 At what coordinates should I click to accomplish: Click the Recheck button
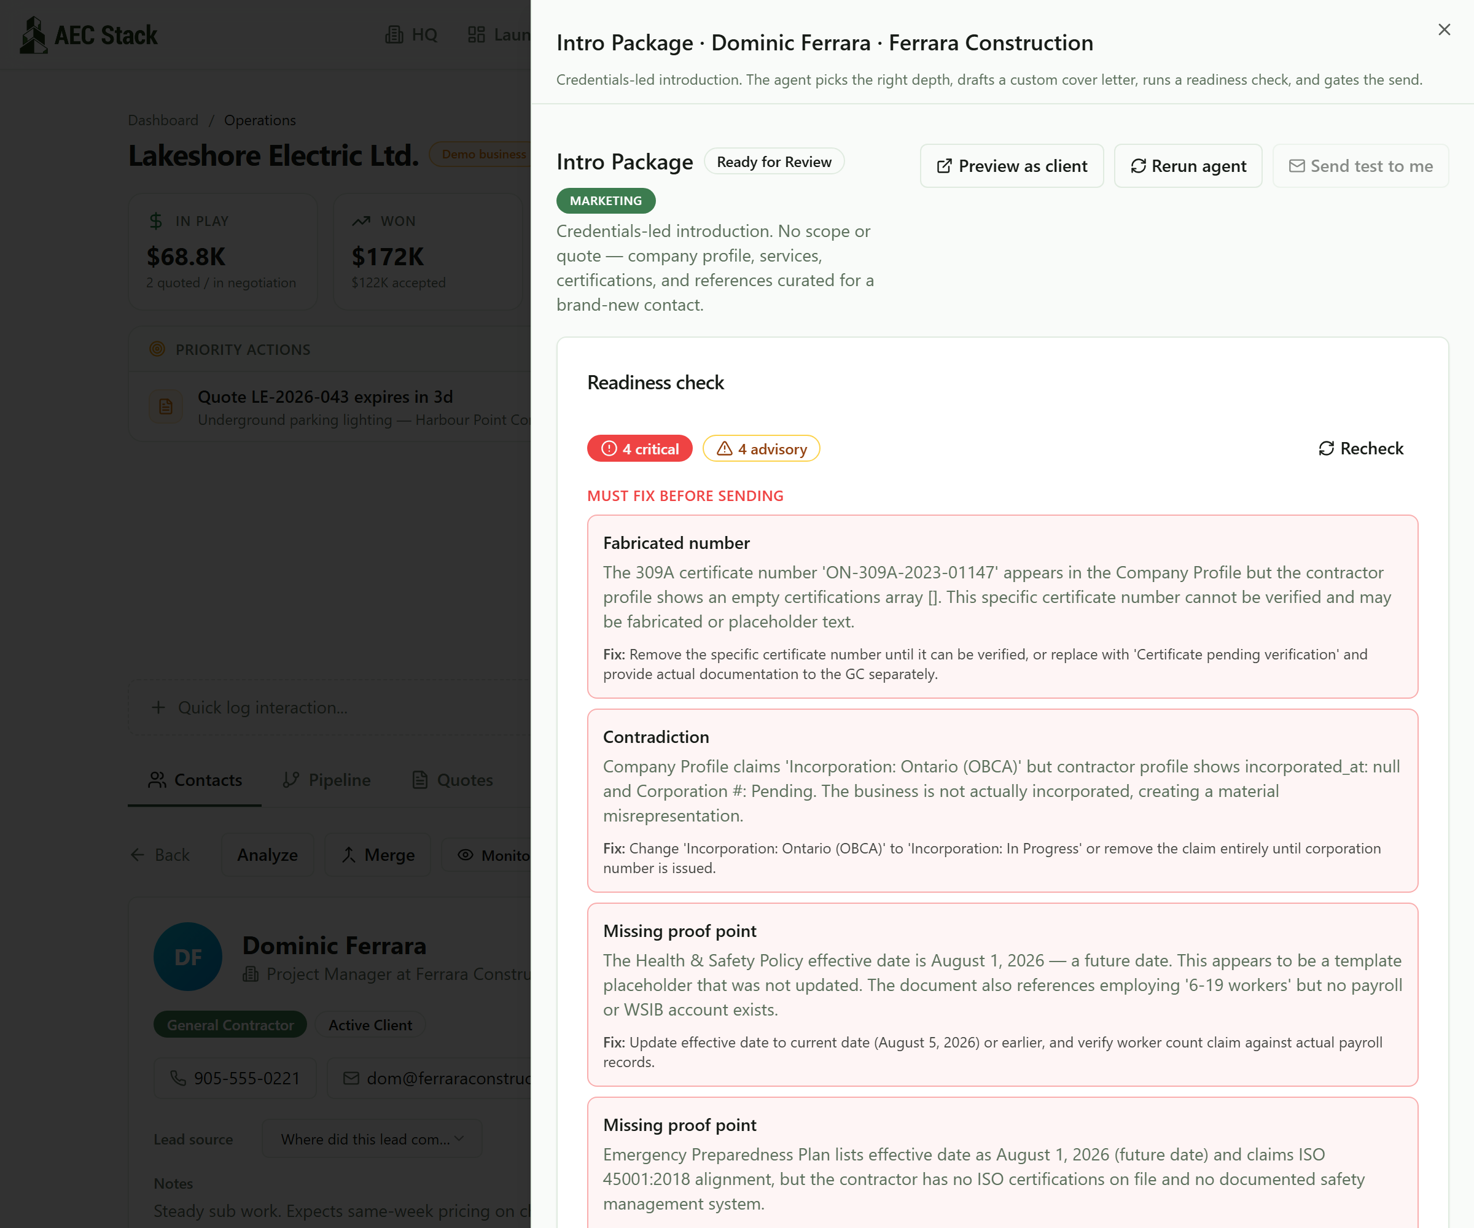[x=1360, y=448]
